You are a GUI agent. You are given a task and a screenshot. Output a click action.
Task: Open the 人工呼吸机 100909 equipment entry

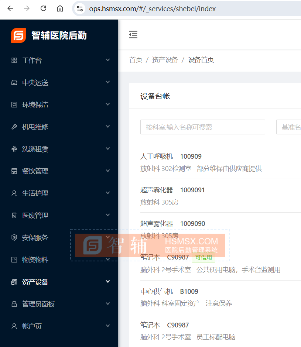171,157
